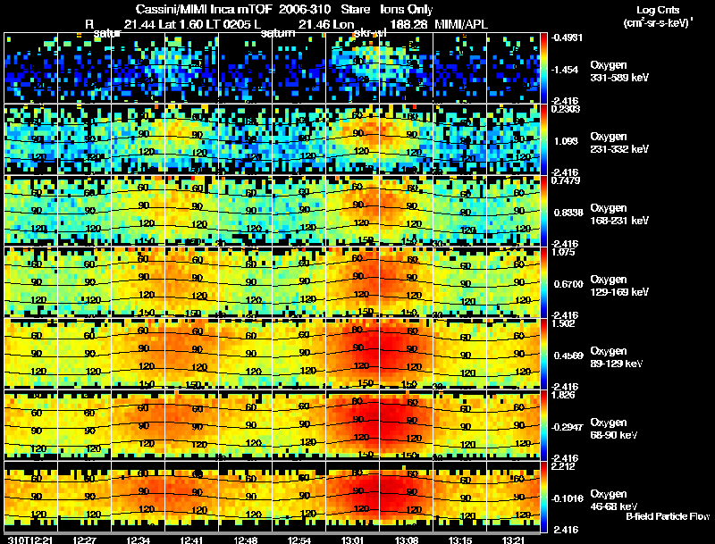
Task: Click the colorbar beside Oxygen 331-589 keV
Action: tap(544, 68)
